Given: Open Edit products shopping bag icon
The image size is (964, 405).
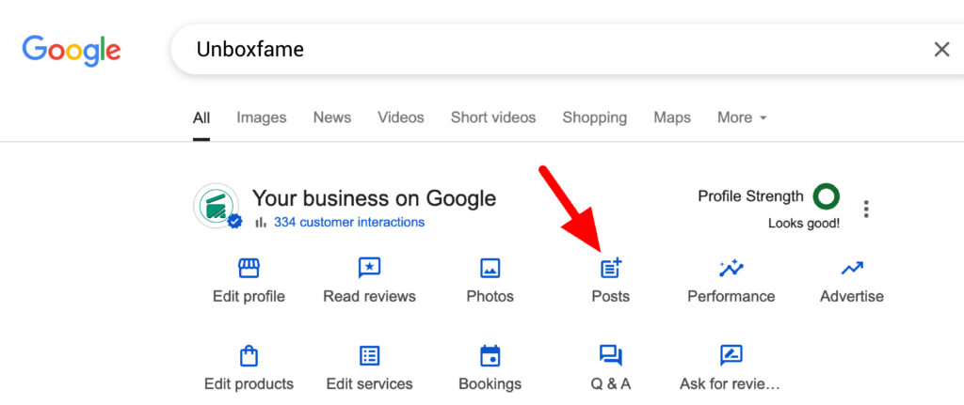Looking at the screenshot, I should coord(249,355).
